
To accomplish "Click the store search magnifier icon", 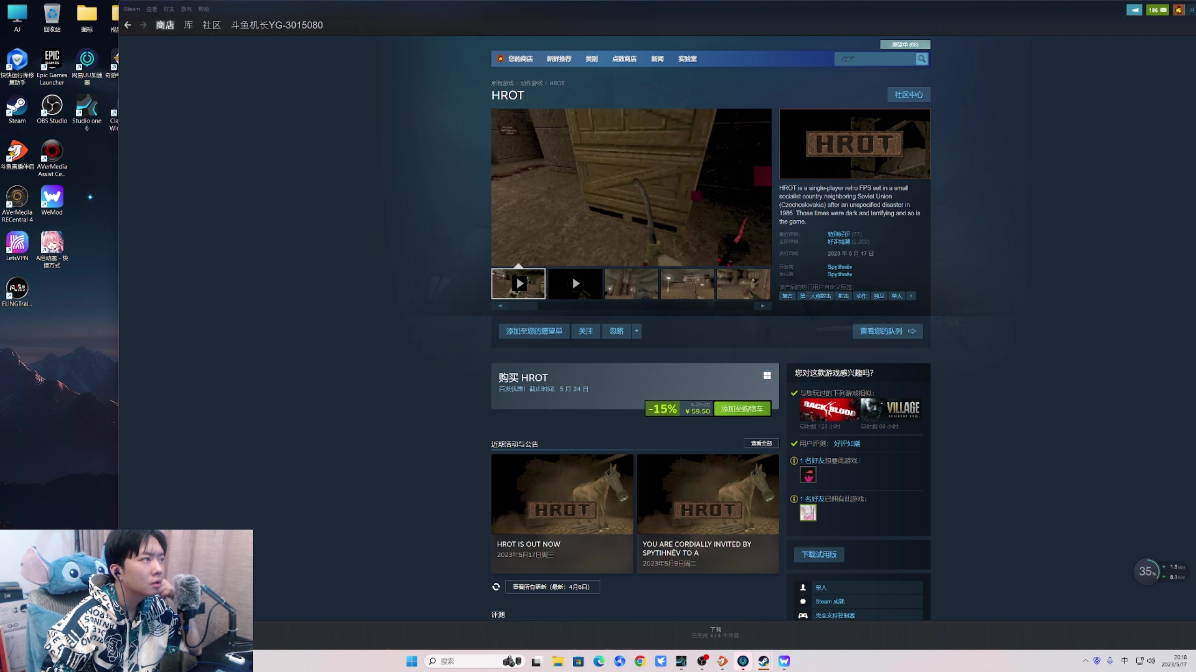I will point(921,59).
